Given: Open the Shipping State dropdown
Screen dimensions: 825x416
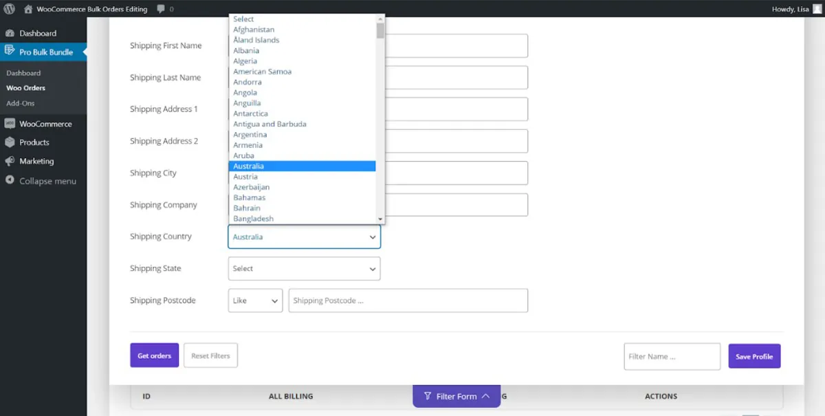Looking at the screenshot, I should pyautogui.click(x=304, y=268).
